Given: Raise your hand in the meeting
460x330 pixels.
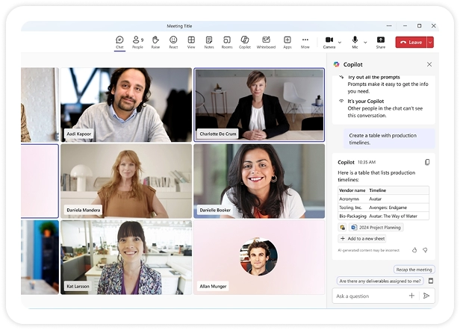Looking at the screenshot, I should click(x=155, y=42).
